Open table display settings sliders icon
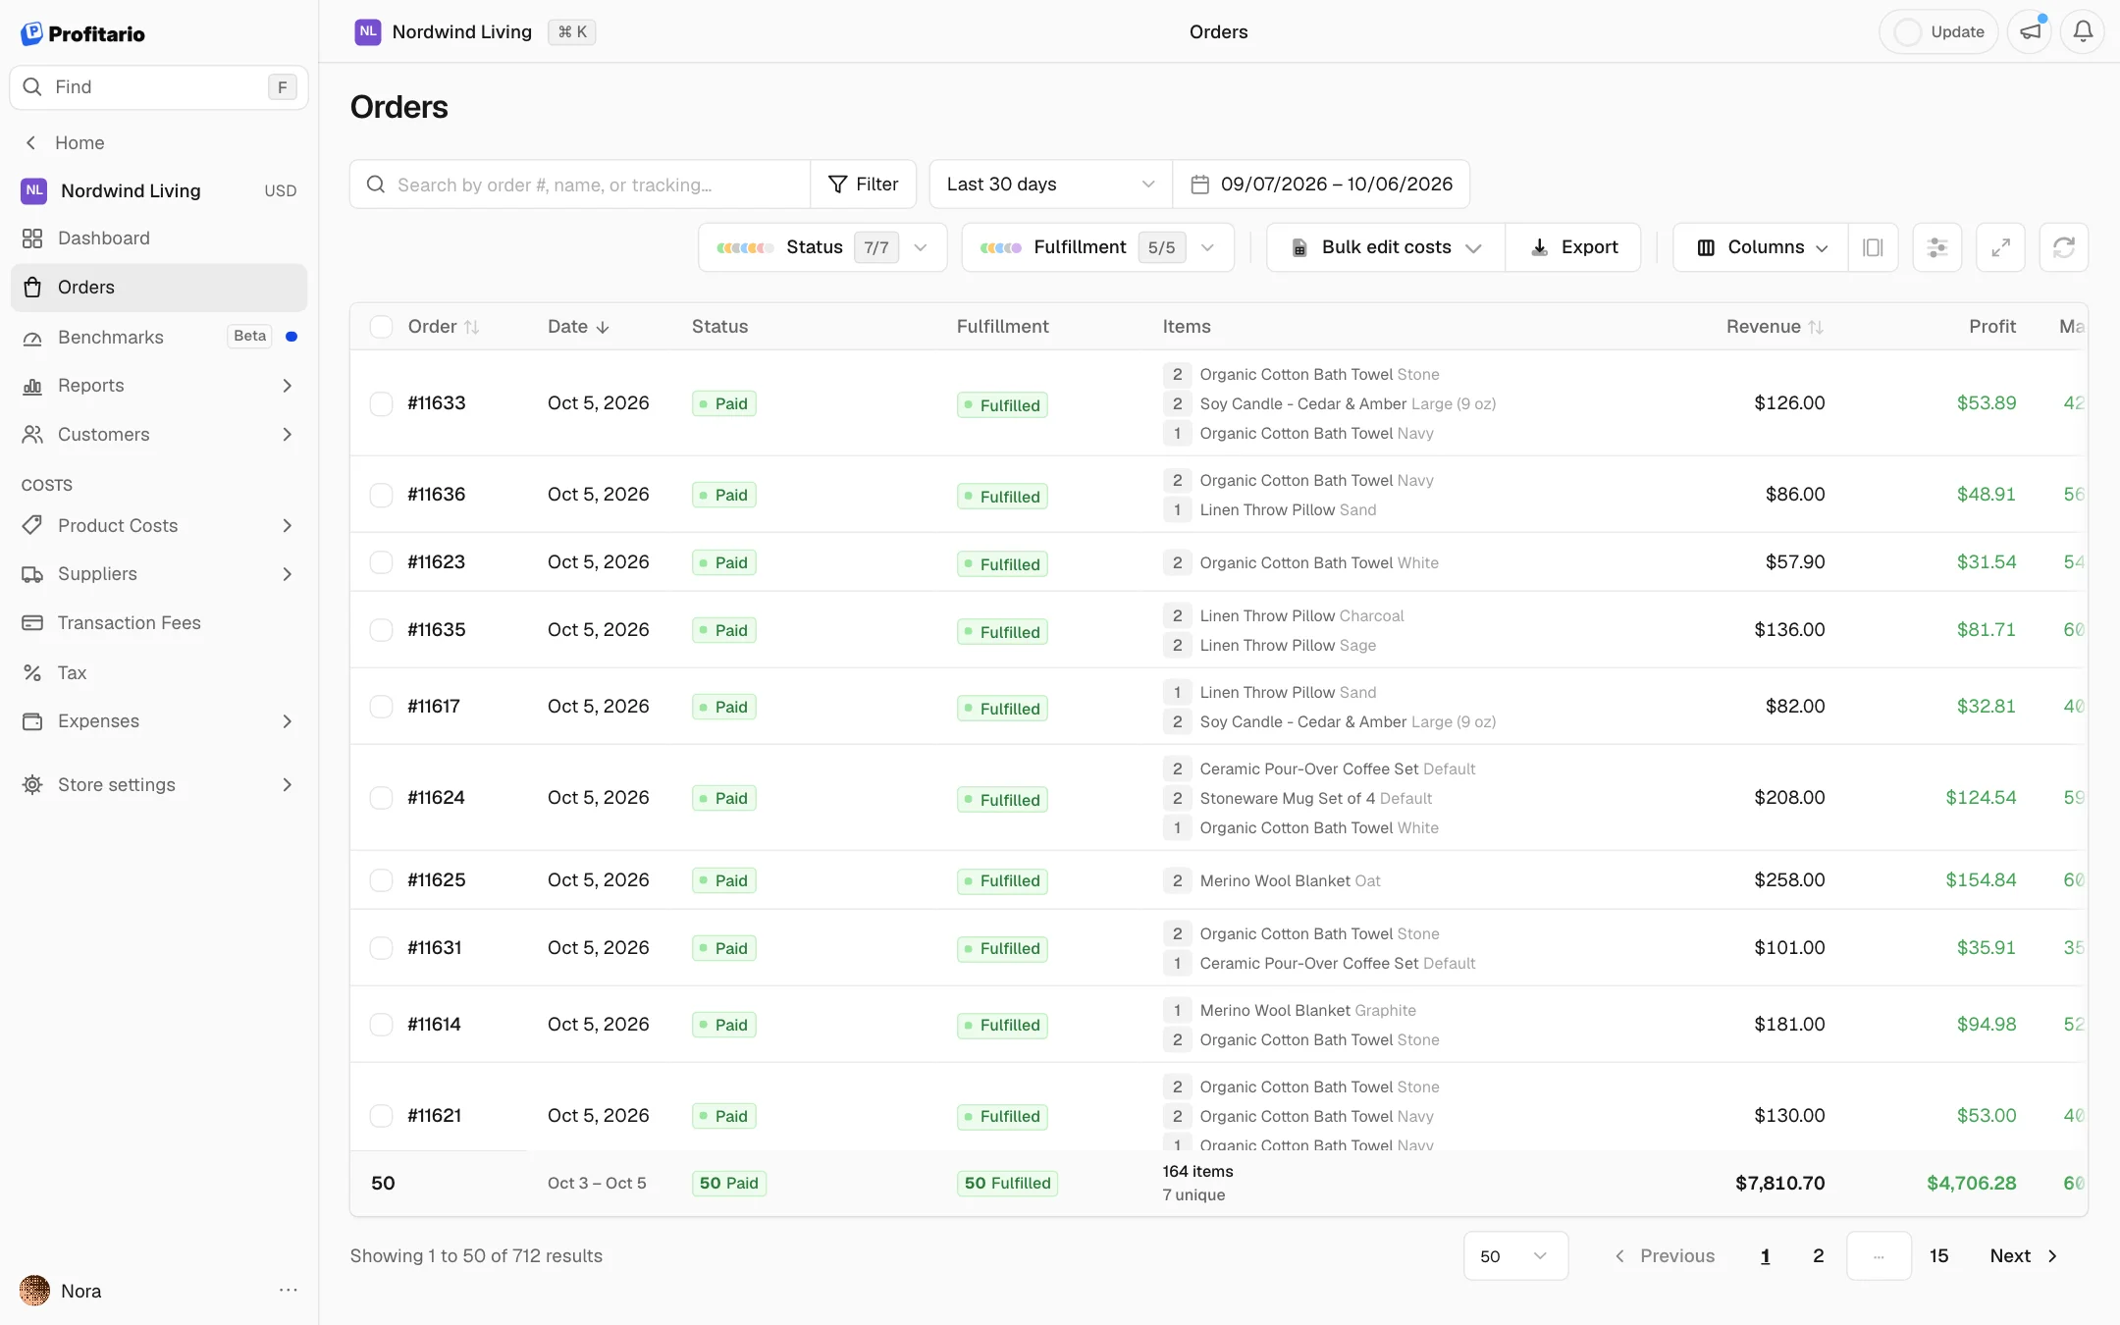The height and width of the screenshot is (1325, 2120). click(x=1936, y=247)
